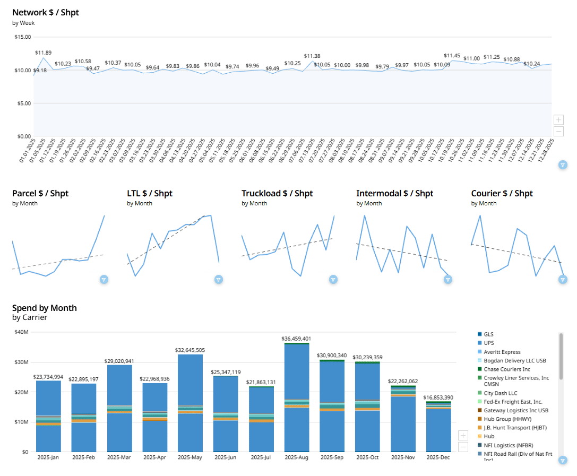Toggle UPS series in the carrier legend

[x=489, y=343]
